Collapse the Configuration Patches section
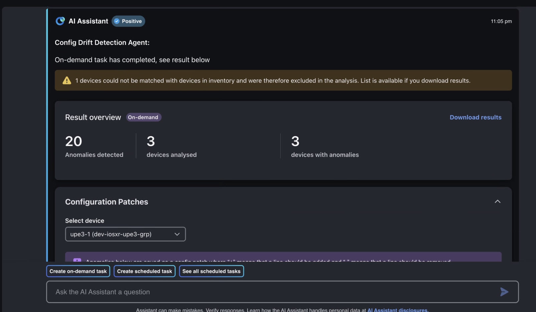536x312 pixels. 498,202
